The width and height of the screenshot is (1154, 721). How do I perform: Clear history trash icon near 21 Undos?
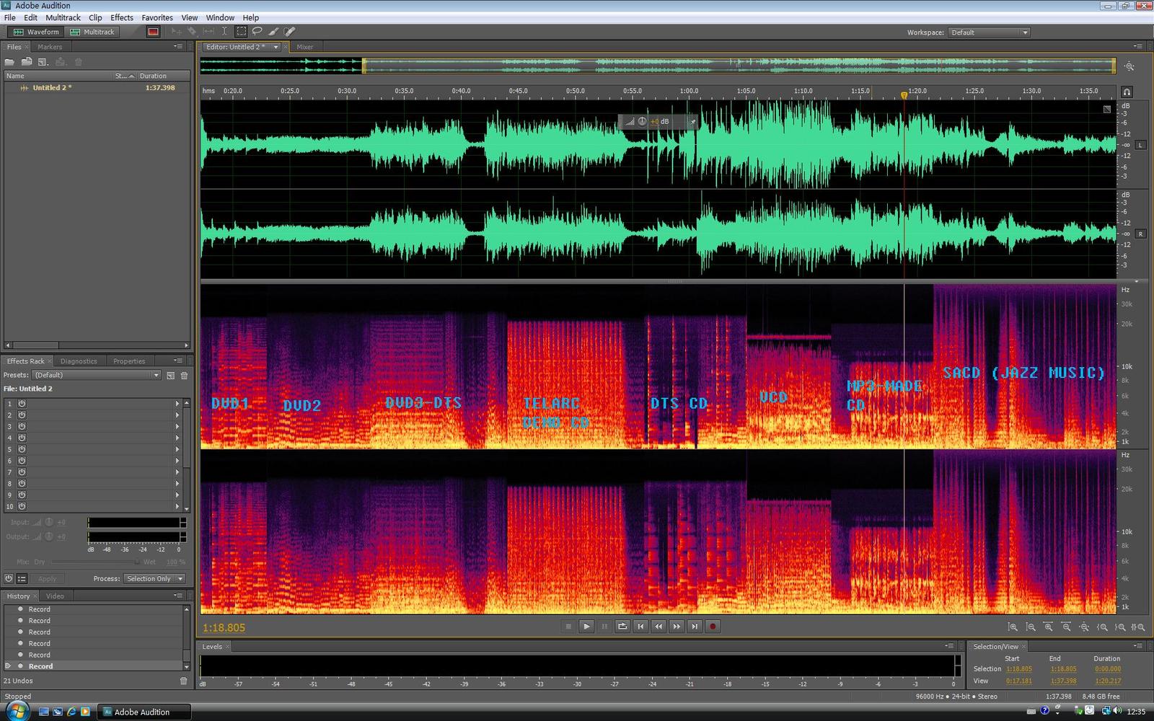point(183,681)
